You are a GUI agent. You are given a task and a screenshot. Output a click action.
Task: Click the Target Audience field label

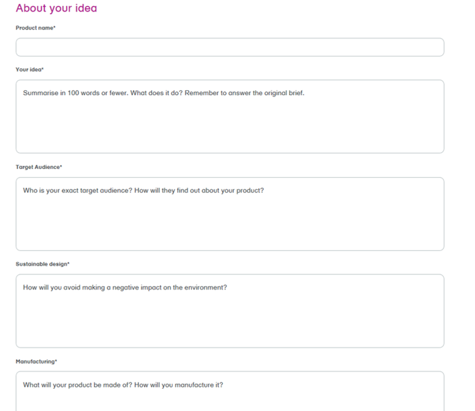click(x=37, y=167)
